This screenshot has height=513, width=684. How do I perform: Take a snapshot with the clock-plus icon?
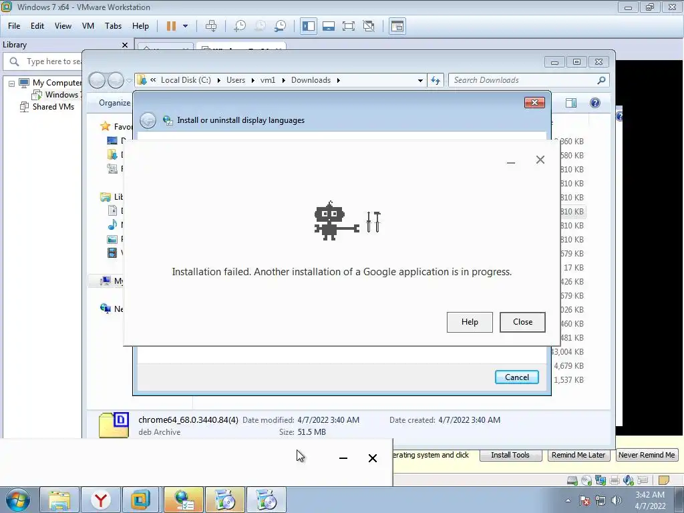pos(240,26)
